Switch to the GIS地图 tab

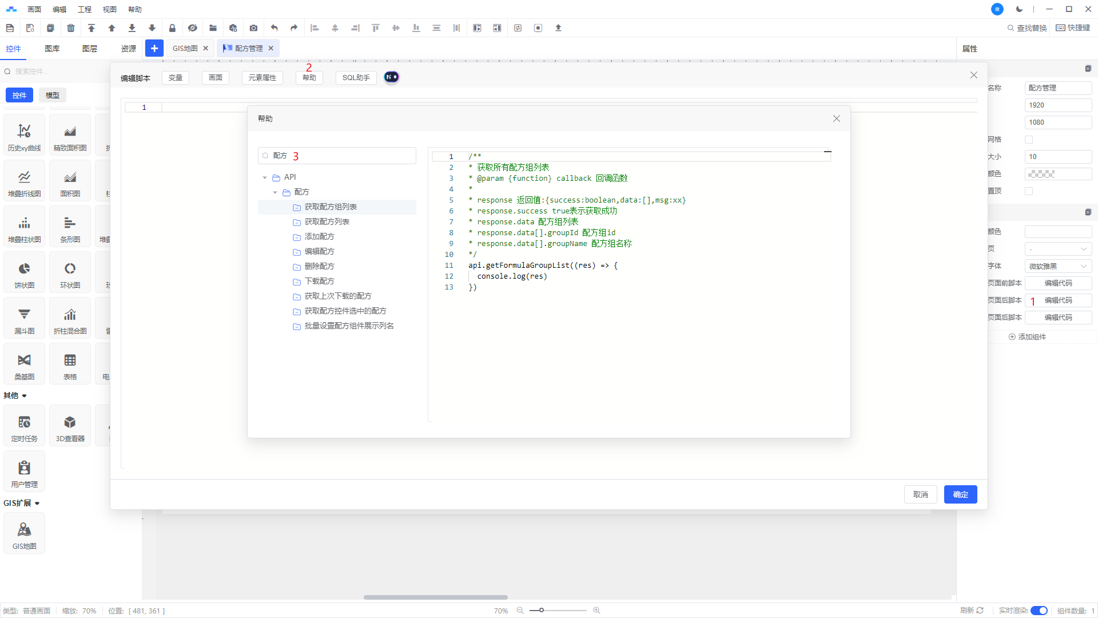click(x=185, y=49)
